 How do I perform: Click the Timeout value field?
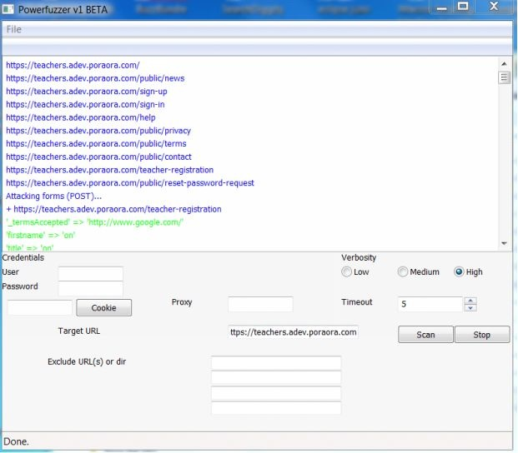click(x=430, y=304)
